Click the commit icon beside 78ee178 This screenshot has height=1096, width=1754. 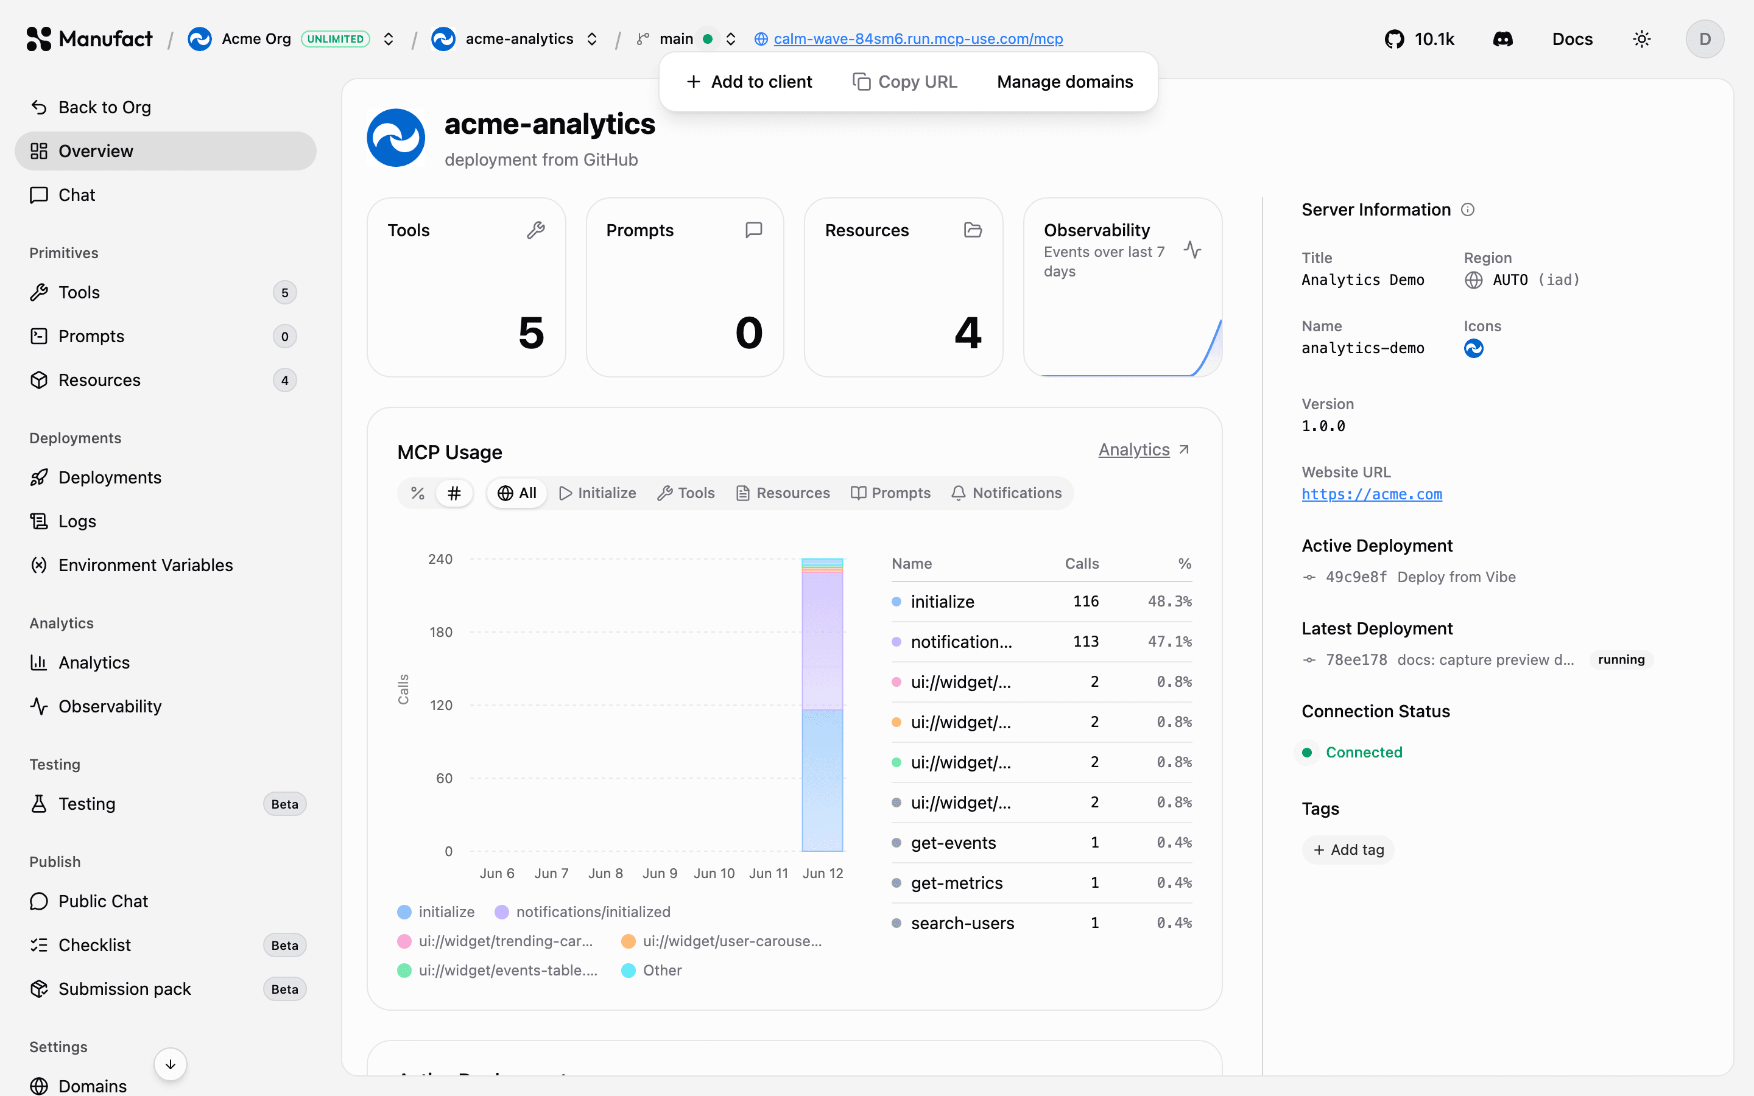click(1309, 659)
